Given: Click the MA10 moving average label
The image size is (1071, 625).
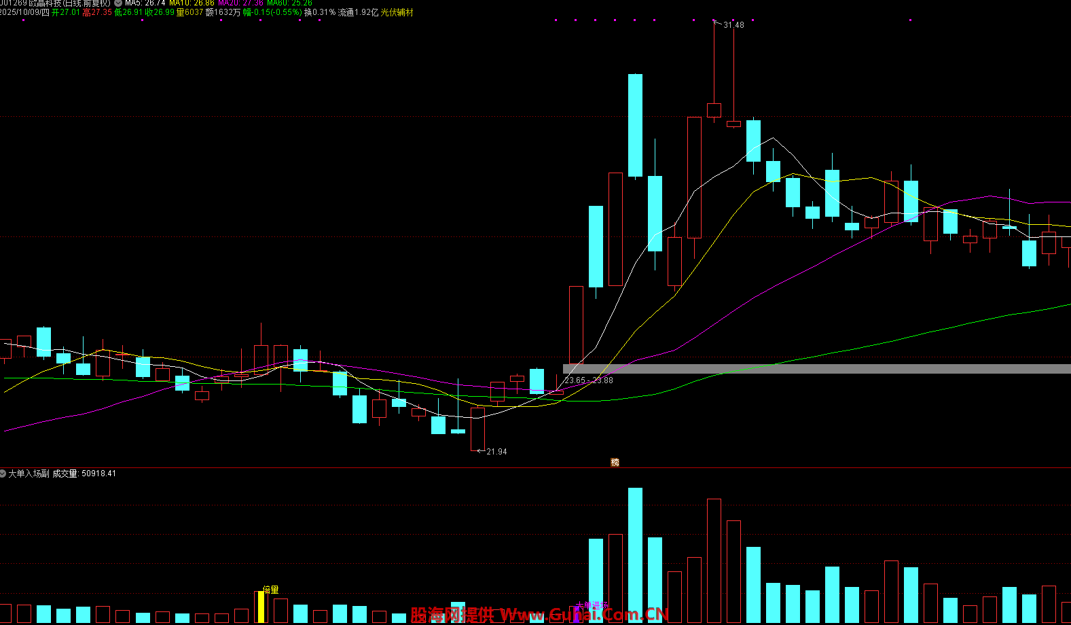Looking at the screenshot, I should 192,3.
